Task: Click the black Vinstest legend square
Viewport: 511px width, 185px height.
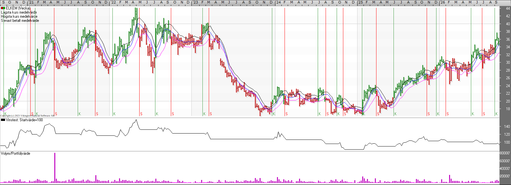Action: coord(3,120)
